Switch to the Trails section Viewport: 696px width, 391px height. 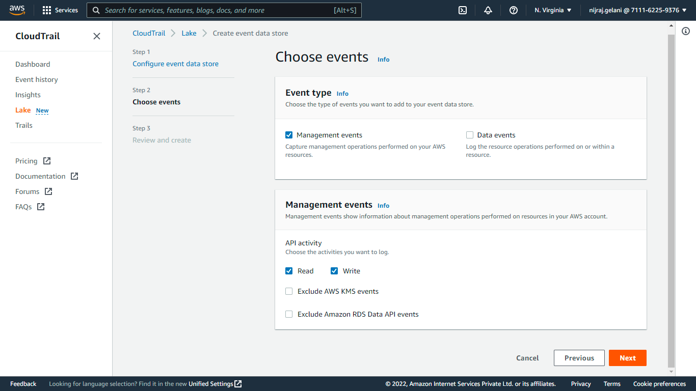click(23, 125)
